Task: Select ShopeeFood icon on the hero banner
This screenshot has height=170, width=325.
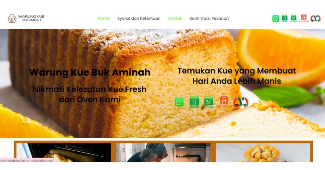Action: coord(224,102)
